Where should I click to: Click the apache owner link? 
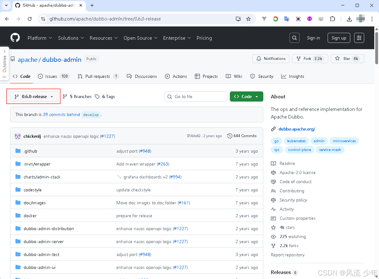coord(27,60)
